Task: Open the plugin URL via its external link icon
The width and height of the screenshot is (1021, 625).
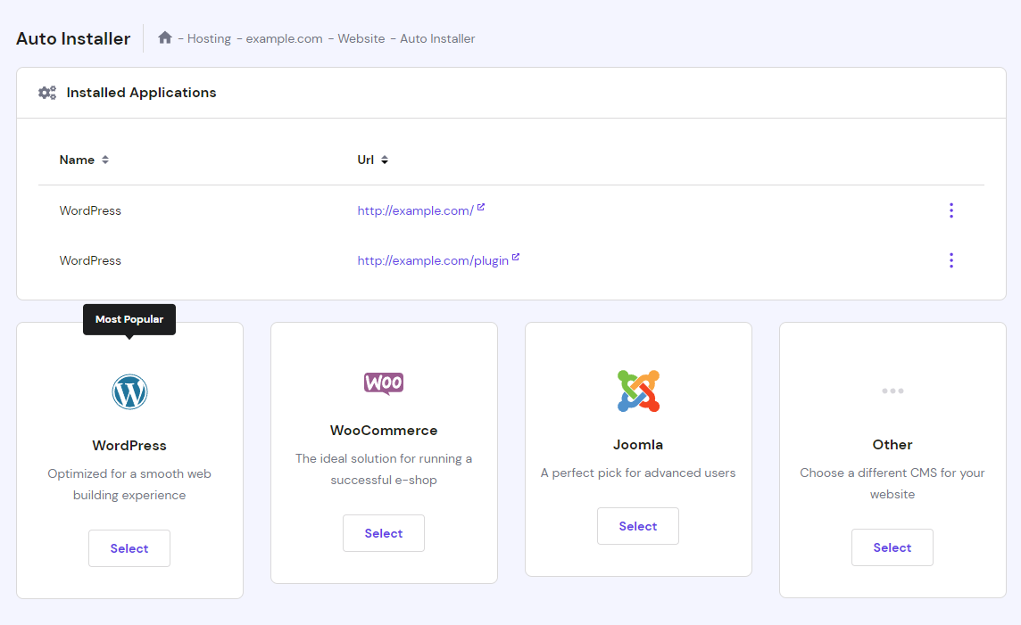Action: pyautogui.click(x=516, y=256)
